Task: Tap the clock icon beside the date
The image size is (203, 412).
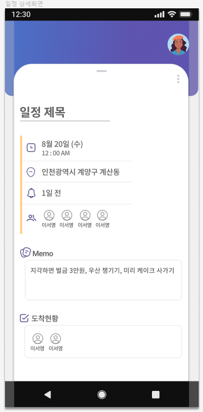Action: click(x=31, y=148)
